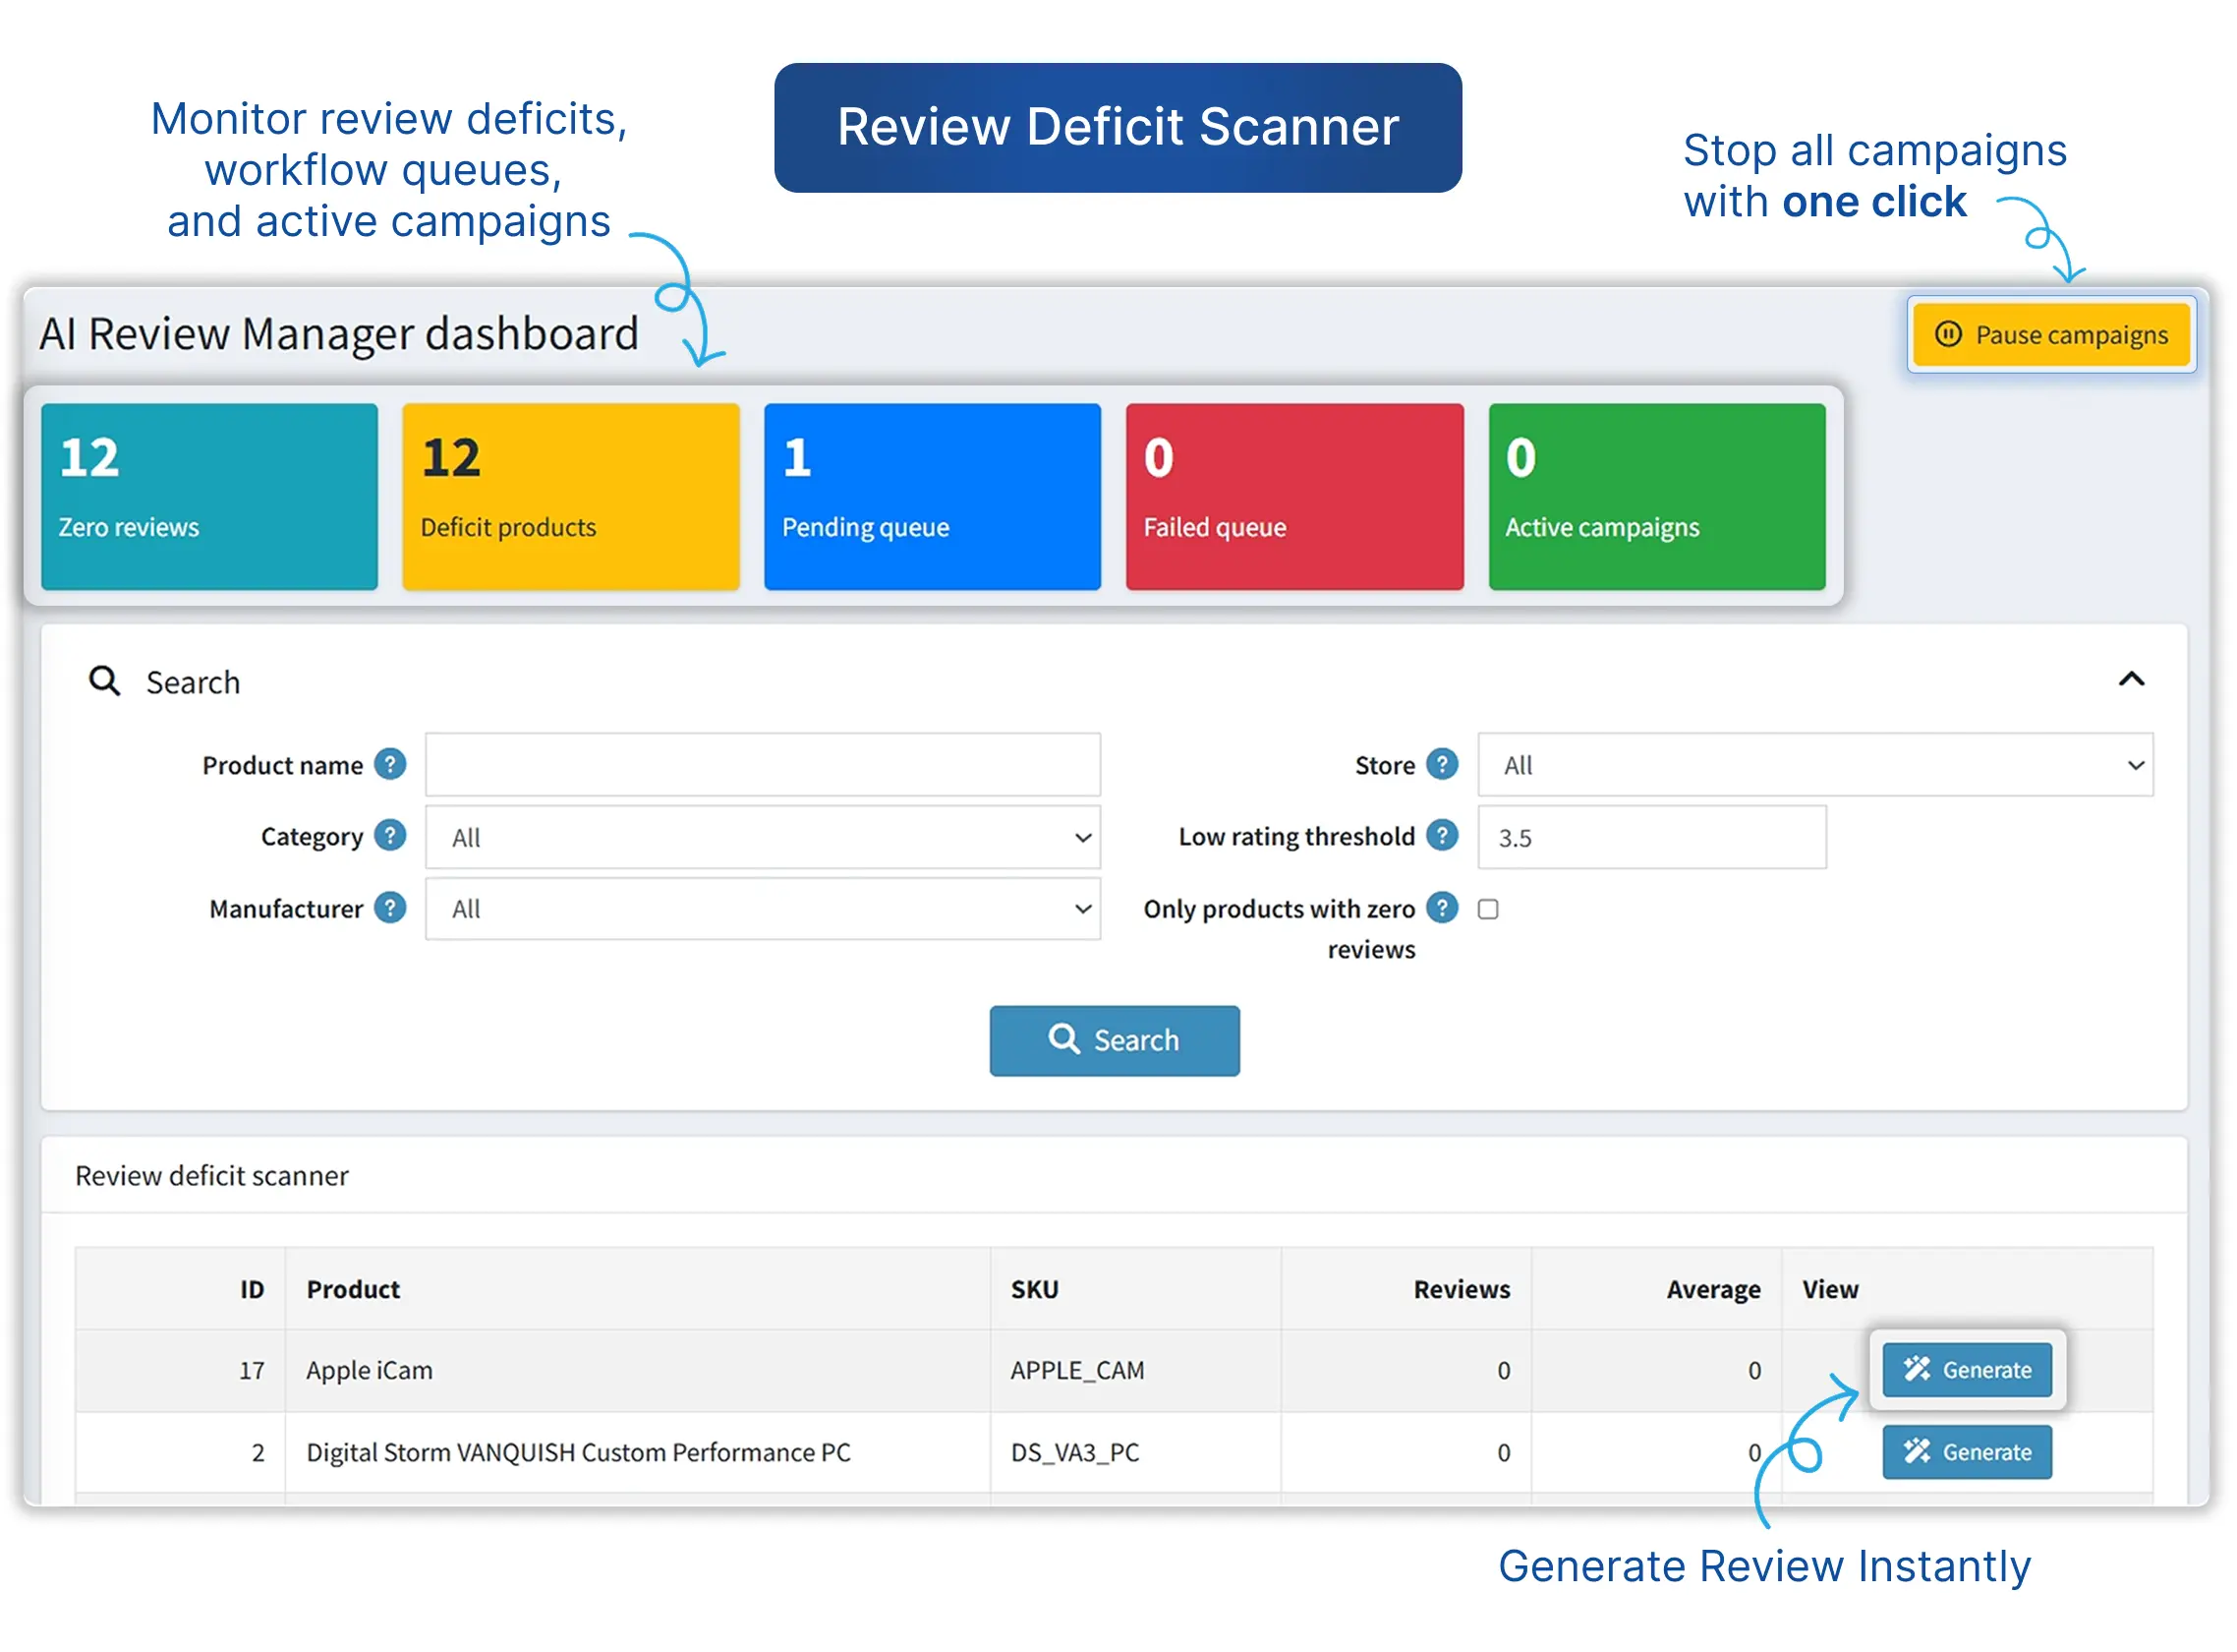Open the Store dropdown

(1815, 765)
